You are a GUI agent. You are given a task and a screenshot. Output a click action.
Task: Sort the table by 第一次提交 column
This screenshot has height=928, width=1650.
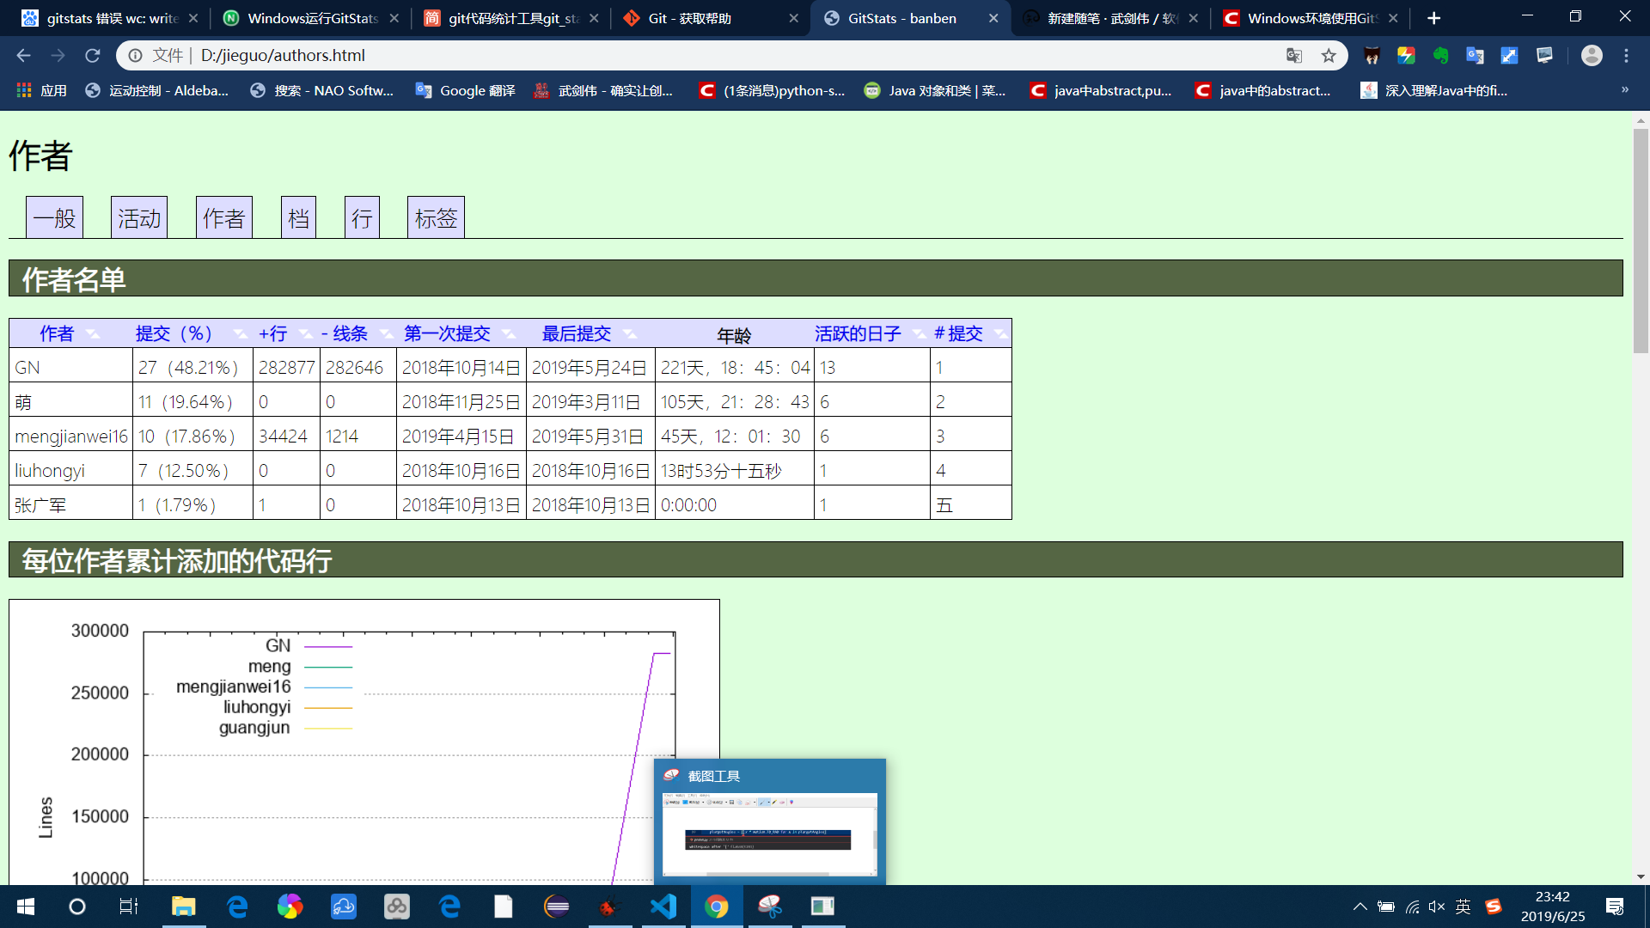click(x=447, y=333)
